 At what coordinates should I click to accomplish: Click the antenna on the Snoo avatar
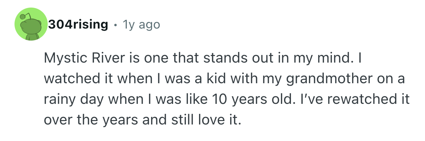(23, 17)
